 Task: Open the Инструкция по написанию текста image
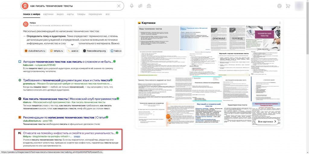click(x=237, y=89)
